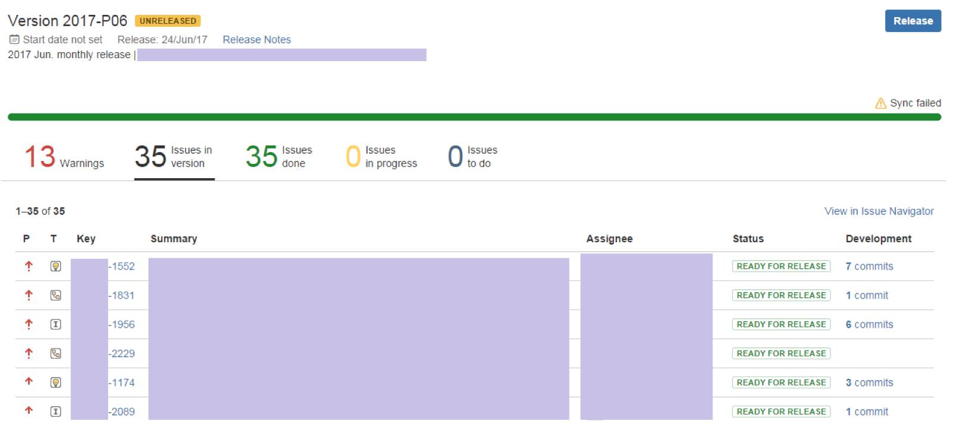
Task: View the 3 commits for issue -1174
Action: (869, 383)
